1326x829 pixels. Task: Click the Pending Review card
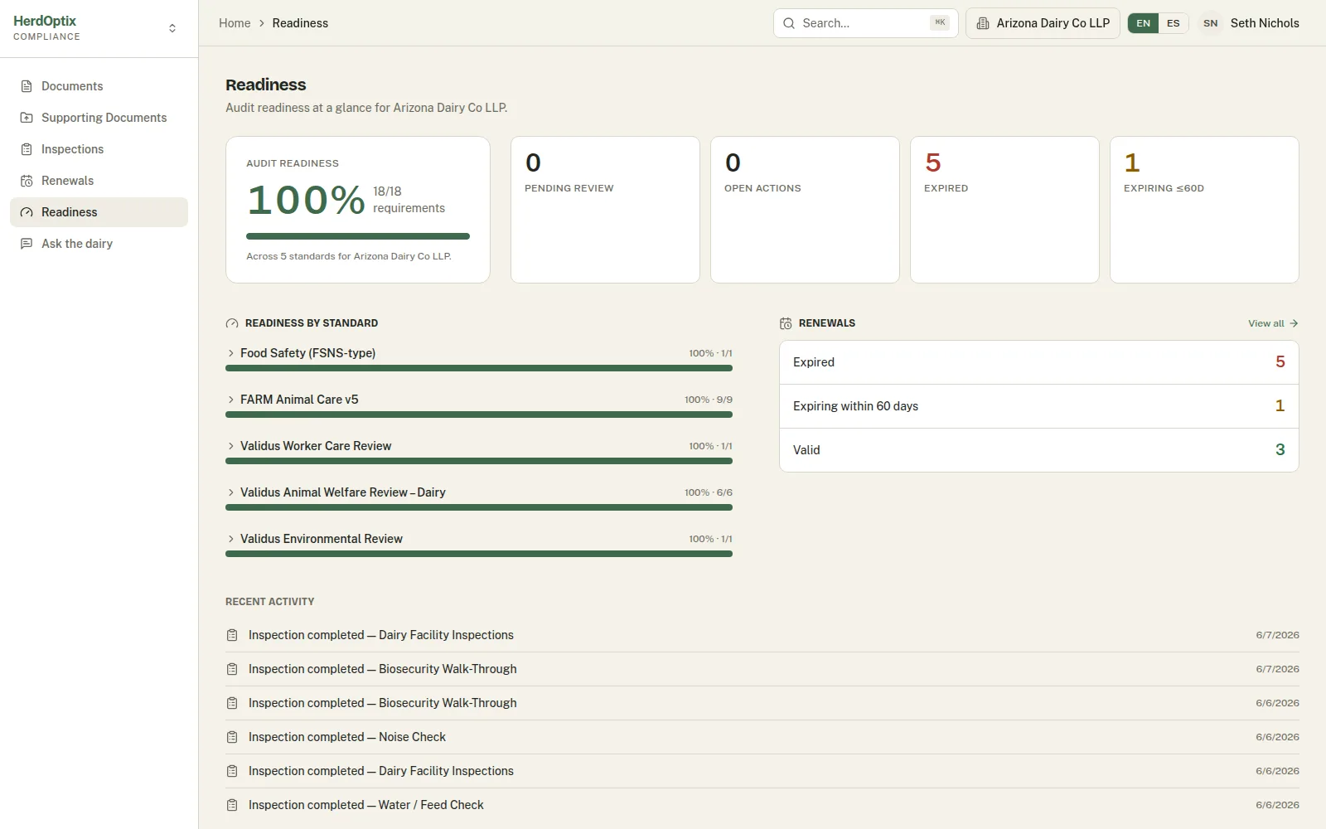(605, 210)
